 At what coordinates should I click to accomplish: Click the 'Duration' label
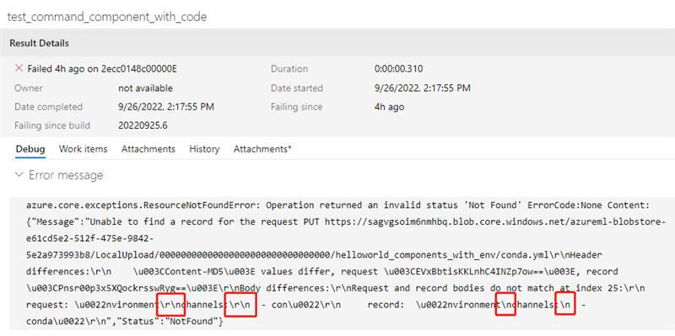289,69
